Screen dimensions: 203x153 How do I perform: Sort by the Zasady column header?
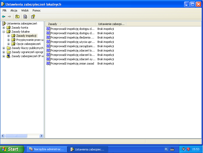pyautogui.click(x=70, y=24)
